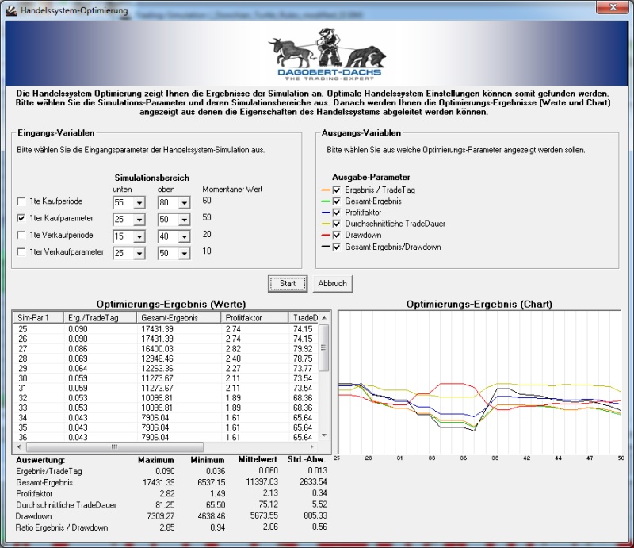The image size is (634, 548).
Task: Open Kaufparameter upper bound dropdown
Action: tap(184, 220)
